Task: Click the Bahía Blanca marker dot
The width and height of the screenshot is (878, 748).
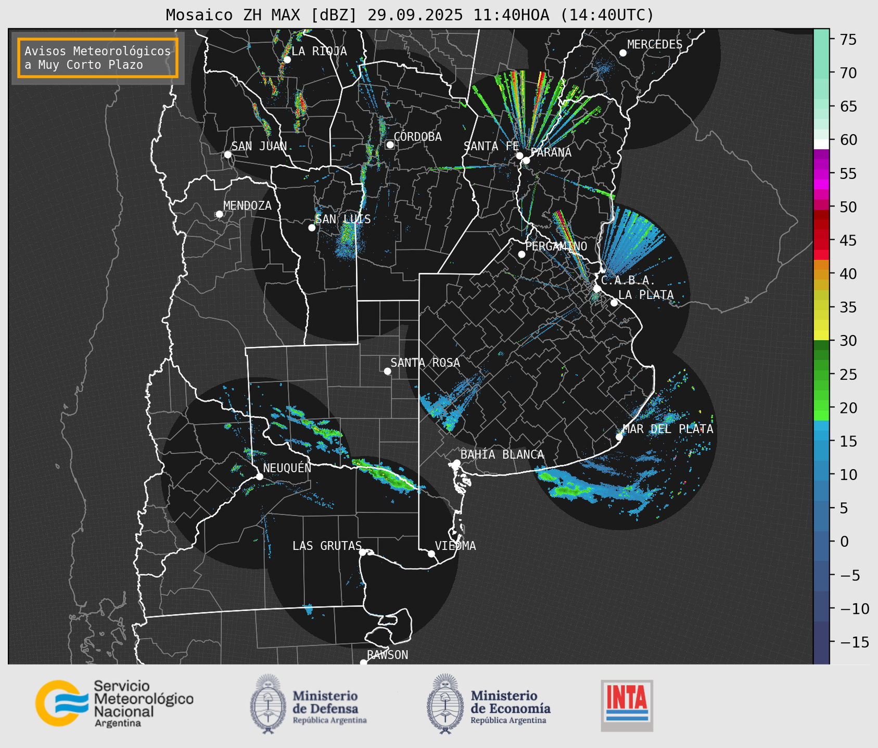Action: click(x=456, y=463)
